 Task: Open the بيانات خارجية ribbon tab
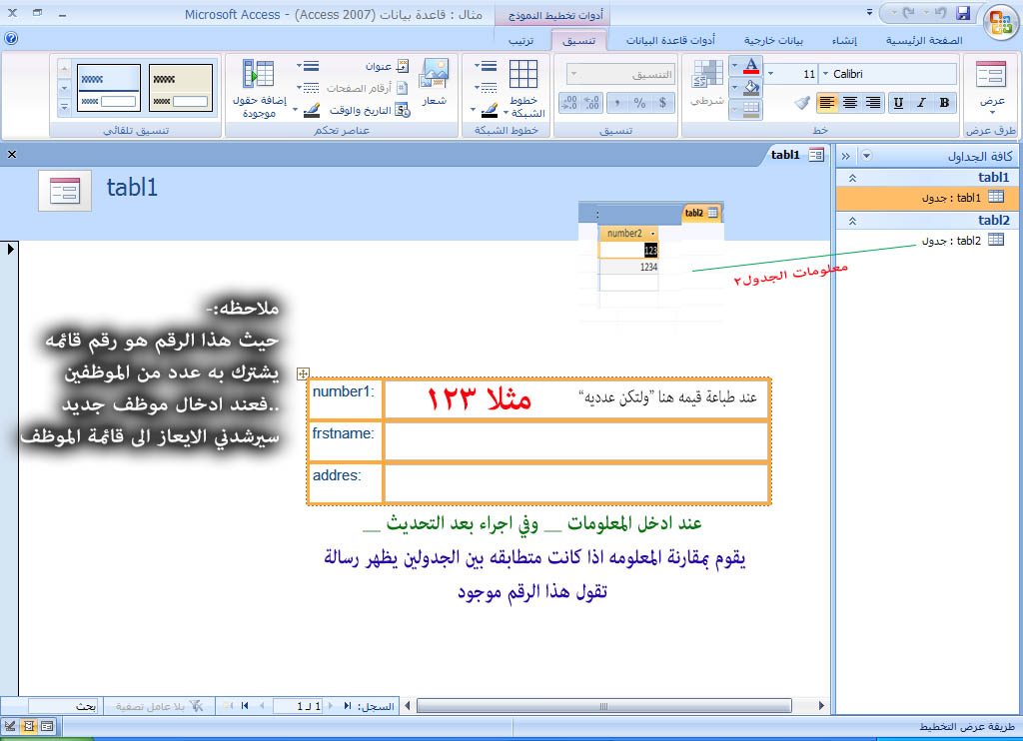pos(774,40)
